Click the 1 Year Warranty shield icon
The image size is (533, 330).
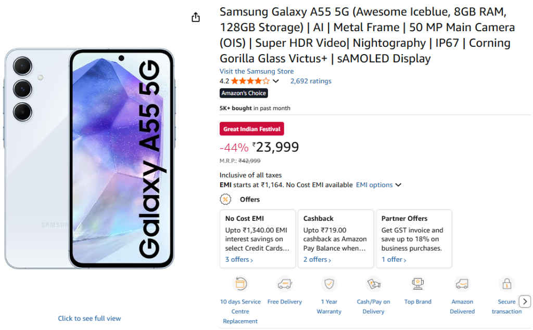tap(329, 284)
